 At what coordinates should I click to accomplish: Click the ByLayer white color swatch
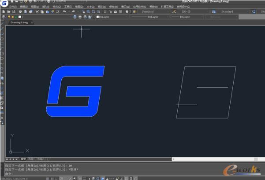97,17
